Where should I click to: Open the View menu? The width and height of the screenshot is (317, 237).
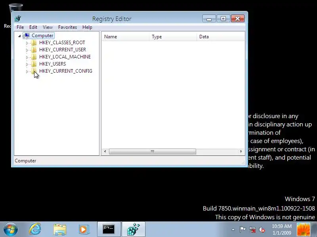pyautogui.click(x=48, y=27)
